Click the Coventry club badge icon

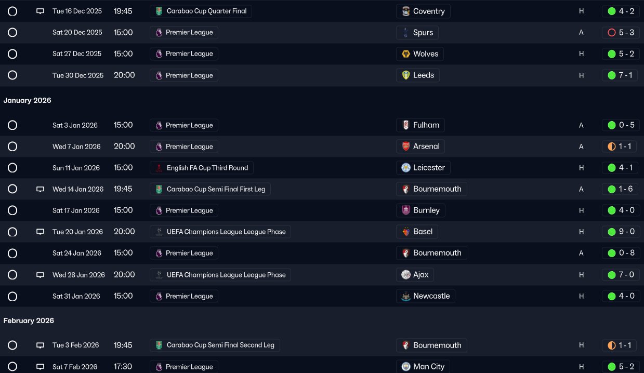(406, 11)
